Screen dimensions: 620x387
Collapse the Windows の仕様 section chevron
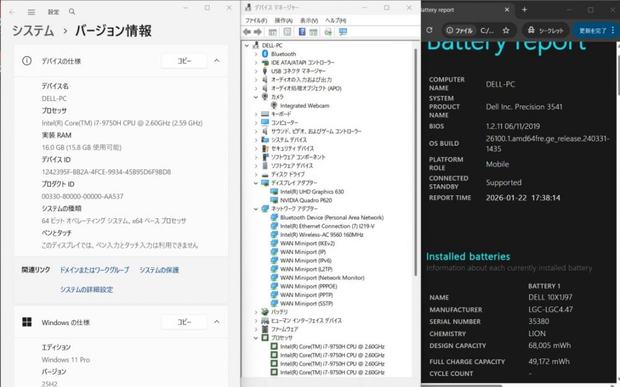click(216, 322)
